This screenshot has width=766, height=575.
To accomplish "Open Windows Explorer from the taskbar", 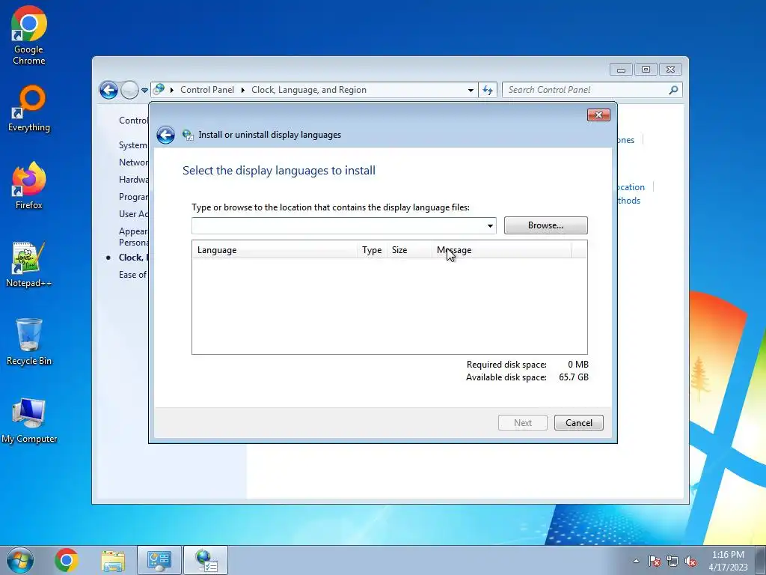I will click(113, 560).
